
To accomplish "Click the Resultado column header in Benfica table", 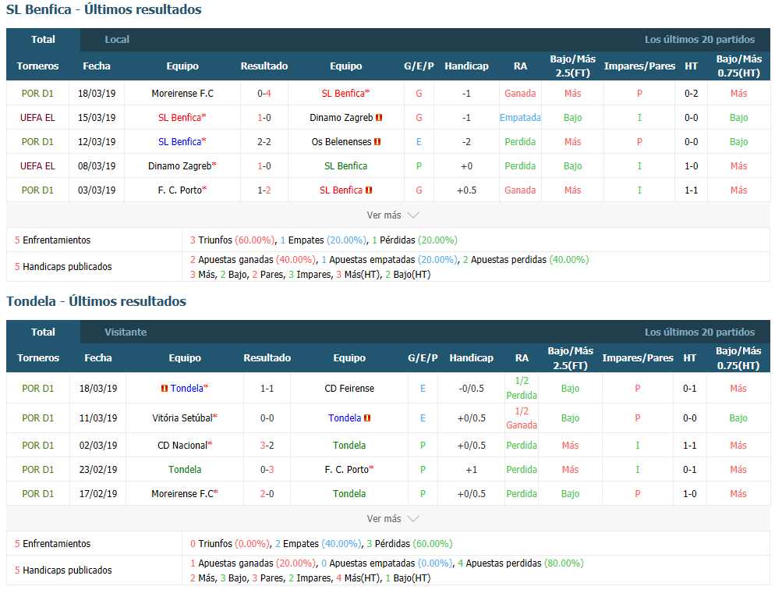I will (264, 66).
